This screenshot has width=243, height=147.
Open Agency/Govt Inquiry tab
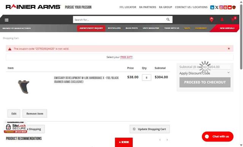[91, 28]
